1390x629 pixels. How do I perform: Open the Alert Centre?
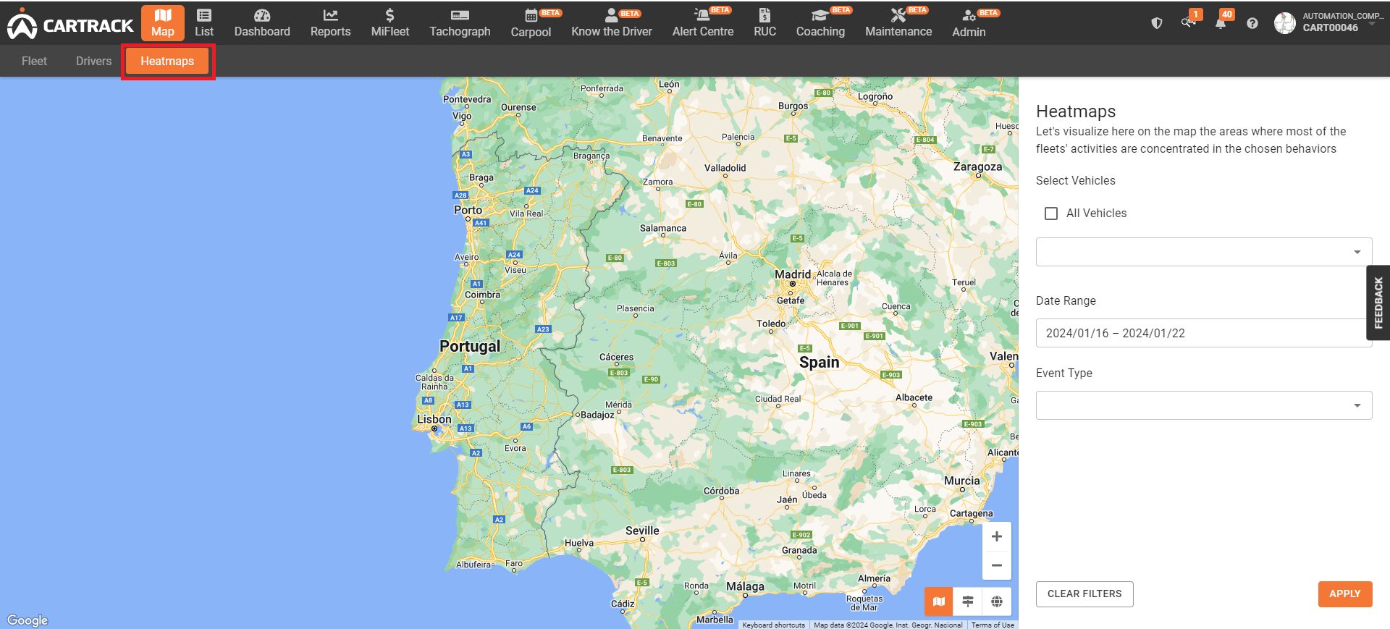(x=702, y=23)
